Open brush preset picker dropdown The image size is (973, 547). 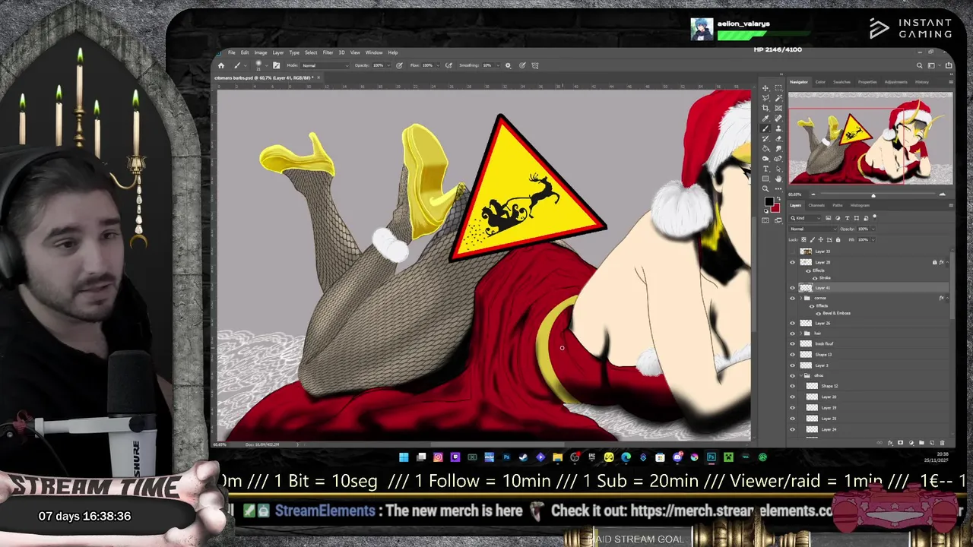pyautogui.click(x=266, y=65)
